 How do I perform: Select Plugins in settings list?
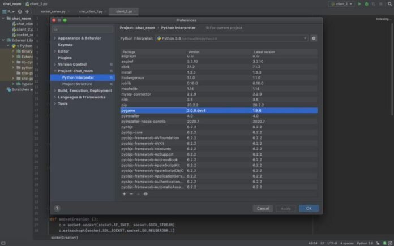[65, 58]
